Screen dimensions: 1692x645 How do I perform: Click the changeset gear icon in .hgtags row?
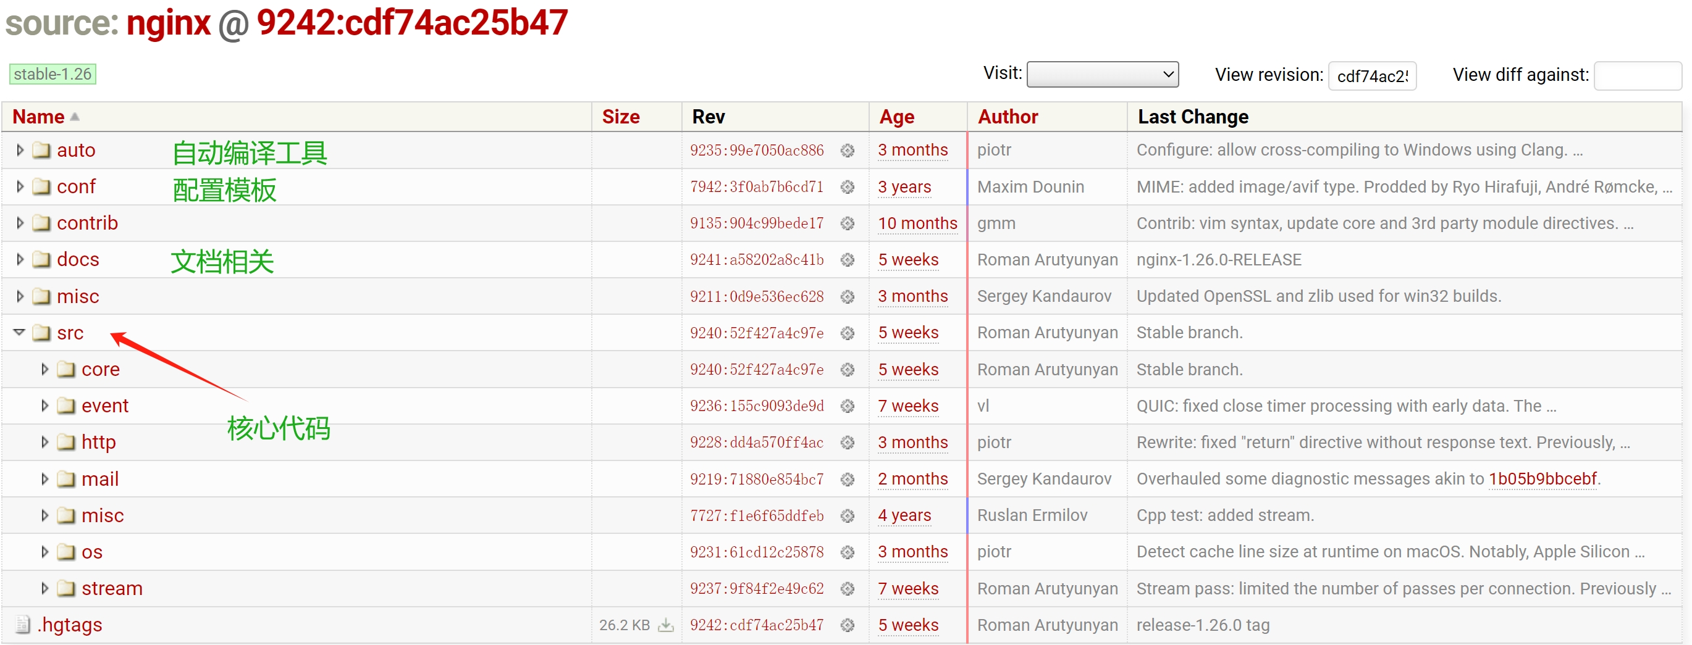click(848, 625)
